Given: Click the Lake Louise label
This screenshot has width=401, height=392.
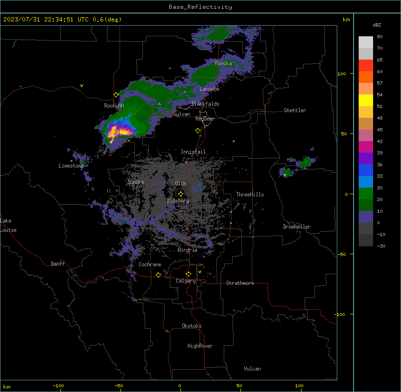Looking at the screenshot, I should click(8, 225).
